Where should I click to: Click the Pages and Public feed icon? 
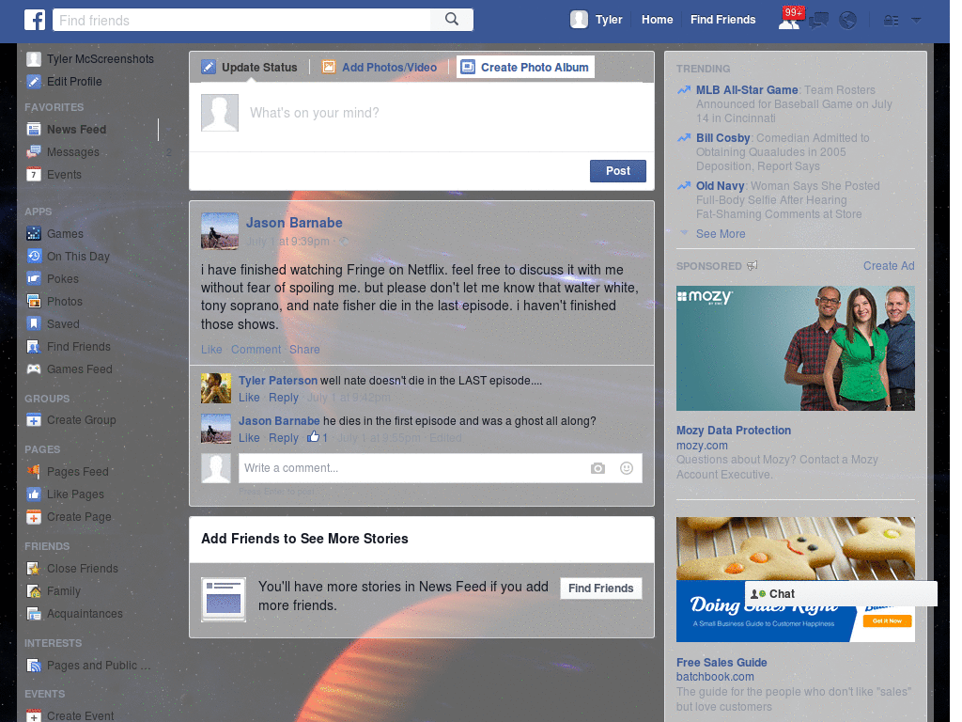tap(34, 666)
